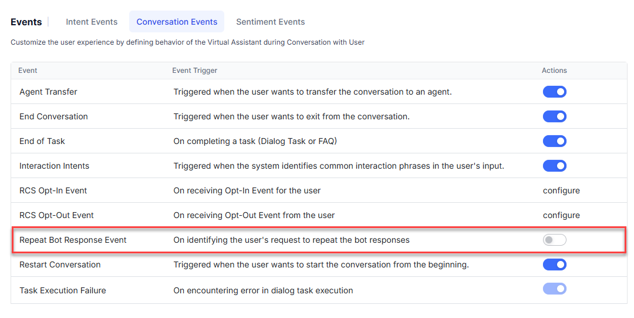The height and width of the screenshot is (318, 634).
Task: Click the Repeat Bot Response Event name
Action: 73,240
